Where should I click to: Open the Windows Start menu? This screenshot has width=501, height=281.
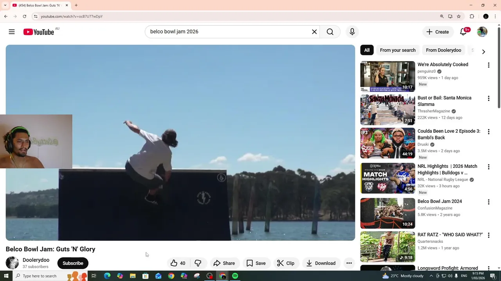[x=6, y=276]
